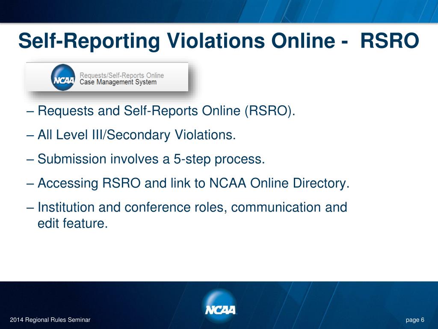Select bullet 'Submission involves a 5-step process.'
The image size is (438, 329).
[145, 159]
